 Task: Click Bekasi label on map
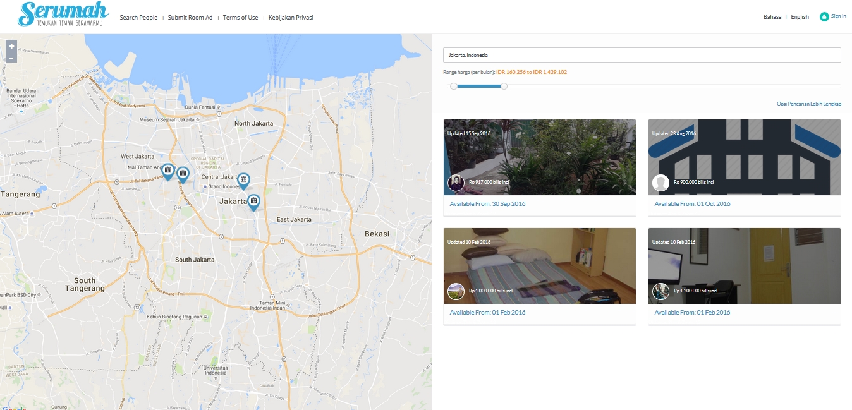377,234
